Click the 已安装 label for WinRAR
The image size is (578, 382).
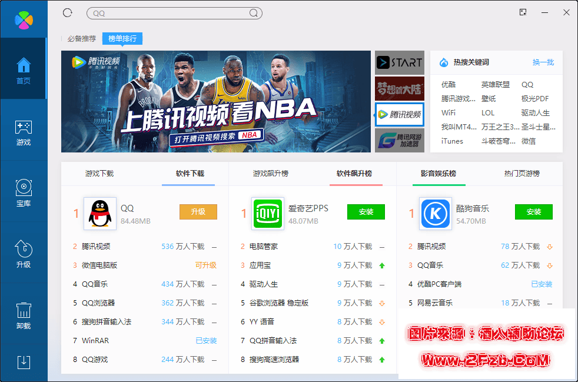[x=206, y=341]
